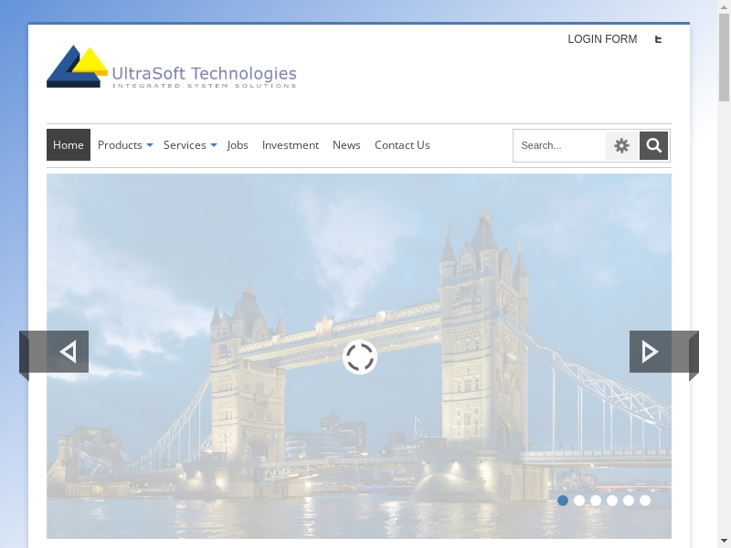Advance to next slide arrow
Image resolution: width=731 pixels, height=548 pixels.
coord(650,352)
